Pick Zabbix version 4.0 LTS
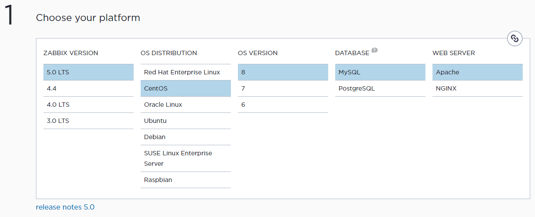 (x=89, y=105)
